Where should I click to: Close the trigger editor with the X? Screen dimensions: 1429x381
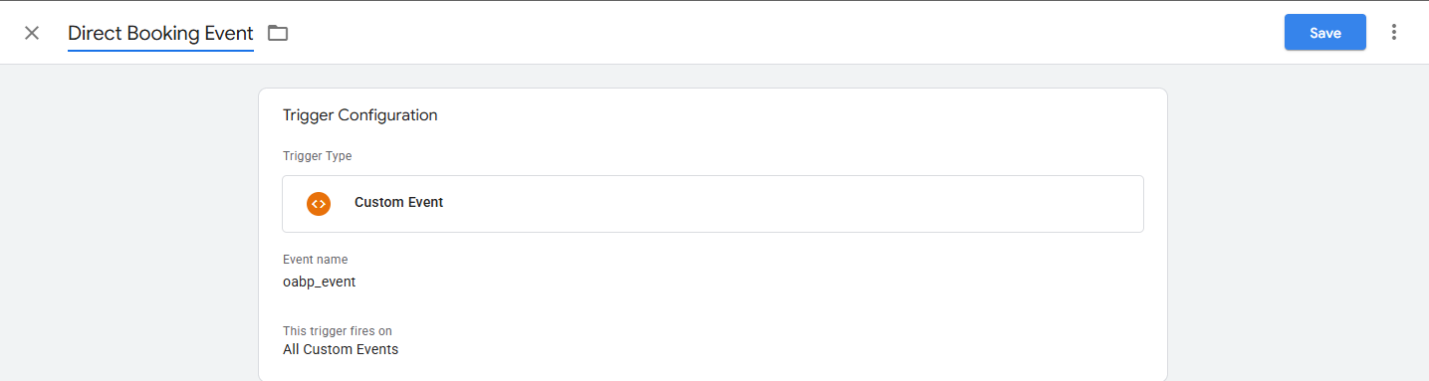point(32,33)
